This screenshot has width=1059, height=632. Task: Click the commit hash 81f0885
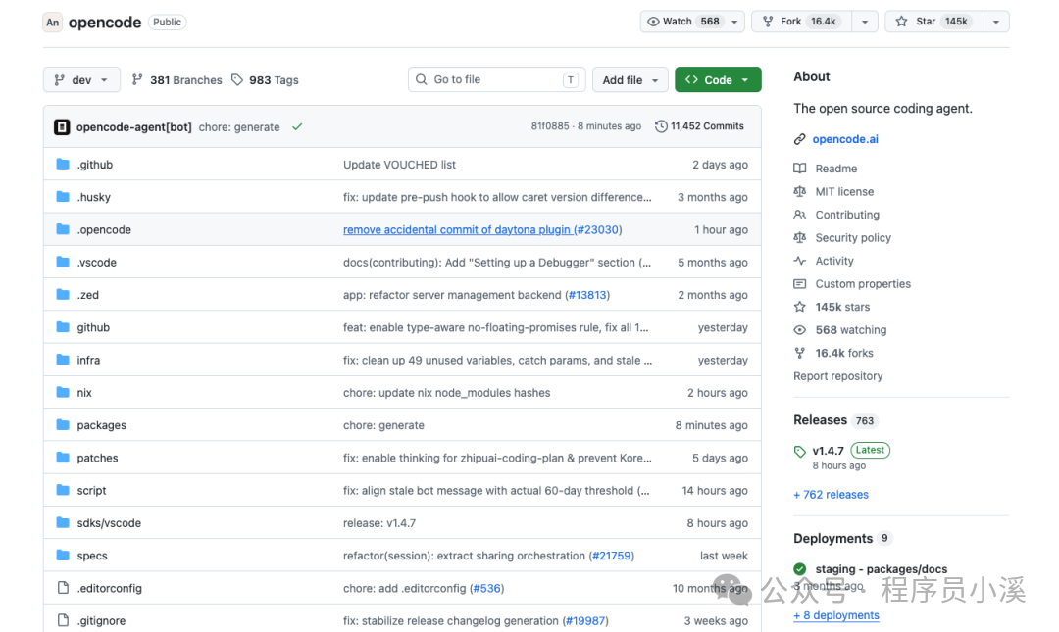point(550,126)
